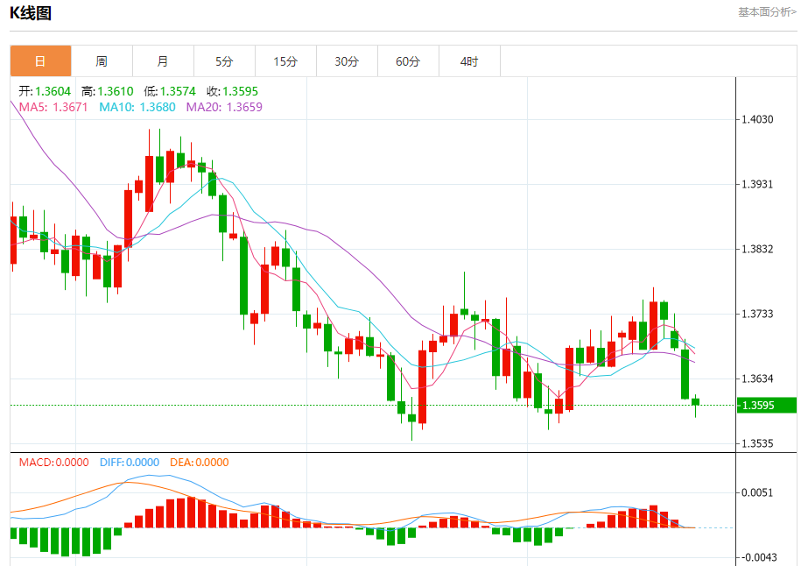Screen dimensions: 801x566
Task: Select the 日 daily chart tab
Action: pyautogui.click(x=40, y=61)
